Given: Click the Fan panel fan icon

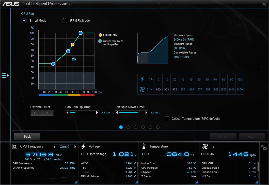Looking at the screenshot, I should [205, 147].
